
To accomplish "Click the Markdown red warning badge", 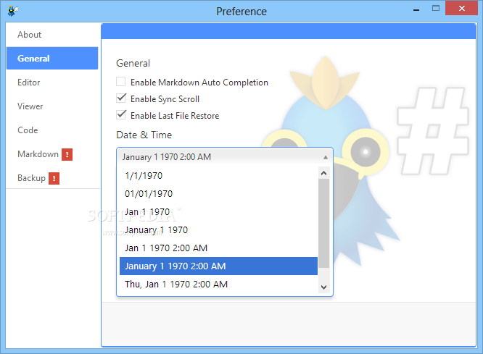I will (67, 154).
